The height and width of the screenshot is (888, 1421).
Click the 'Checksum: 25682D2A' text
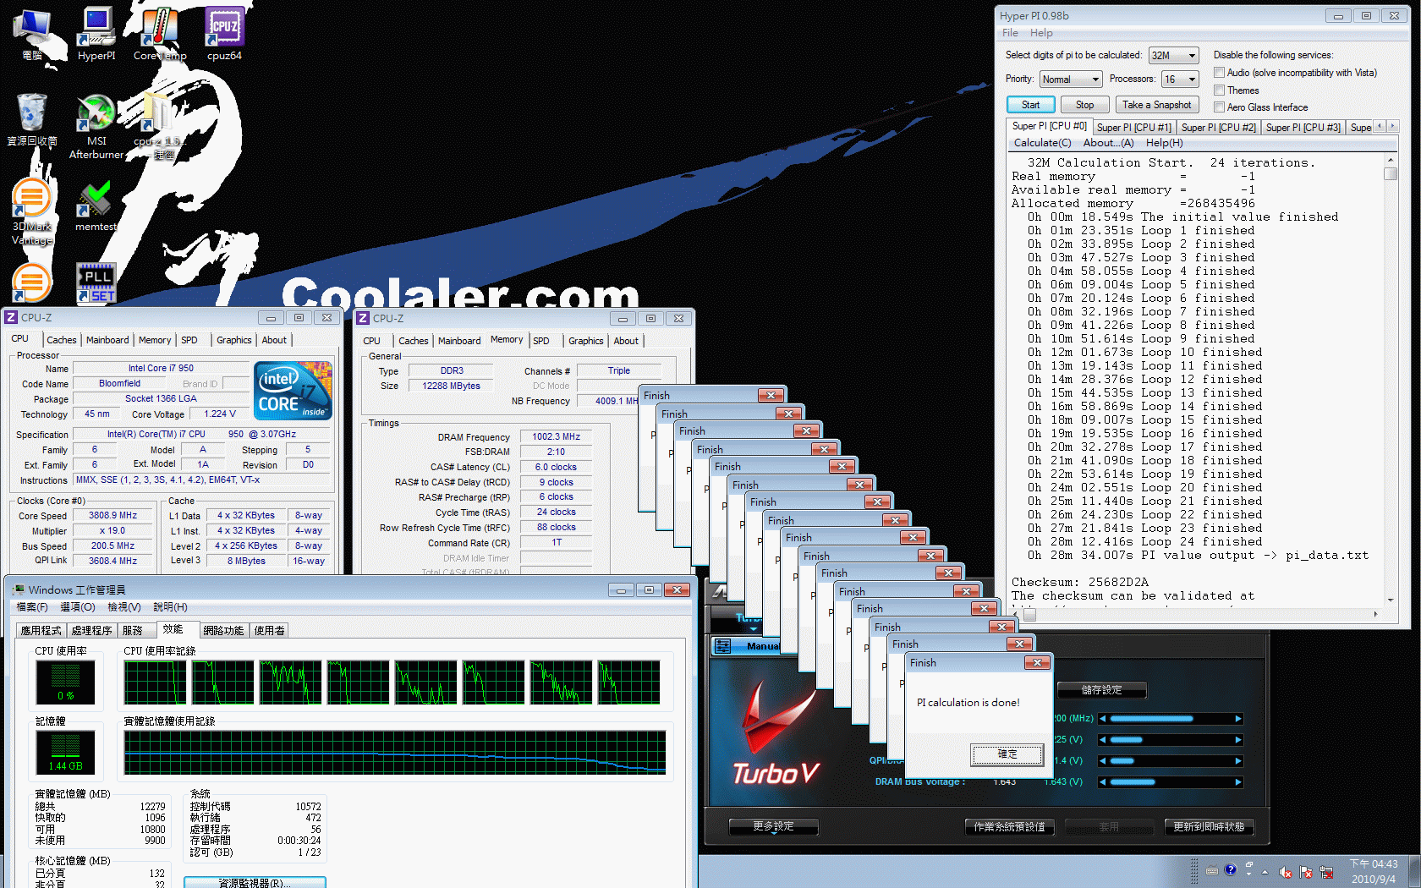[x=1080, y=583]
